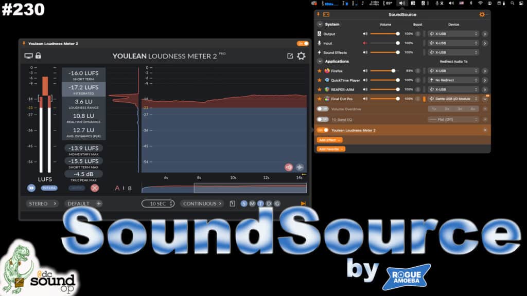Click the red reset X button
Screen dimensions: 527x296
pos(95,188)
